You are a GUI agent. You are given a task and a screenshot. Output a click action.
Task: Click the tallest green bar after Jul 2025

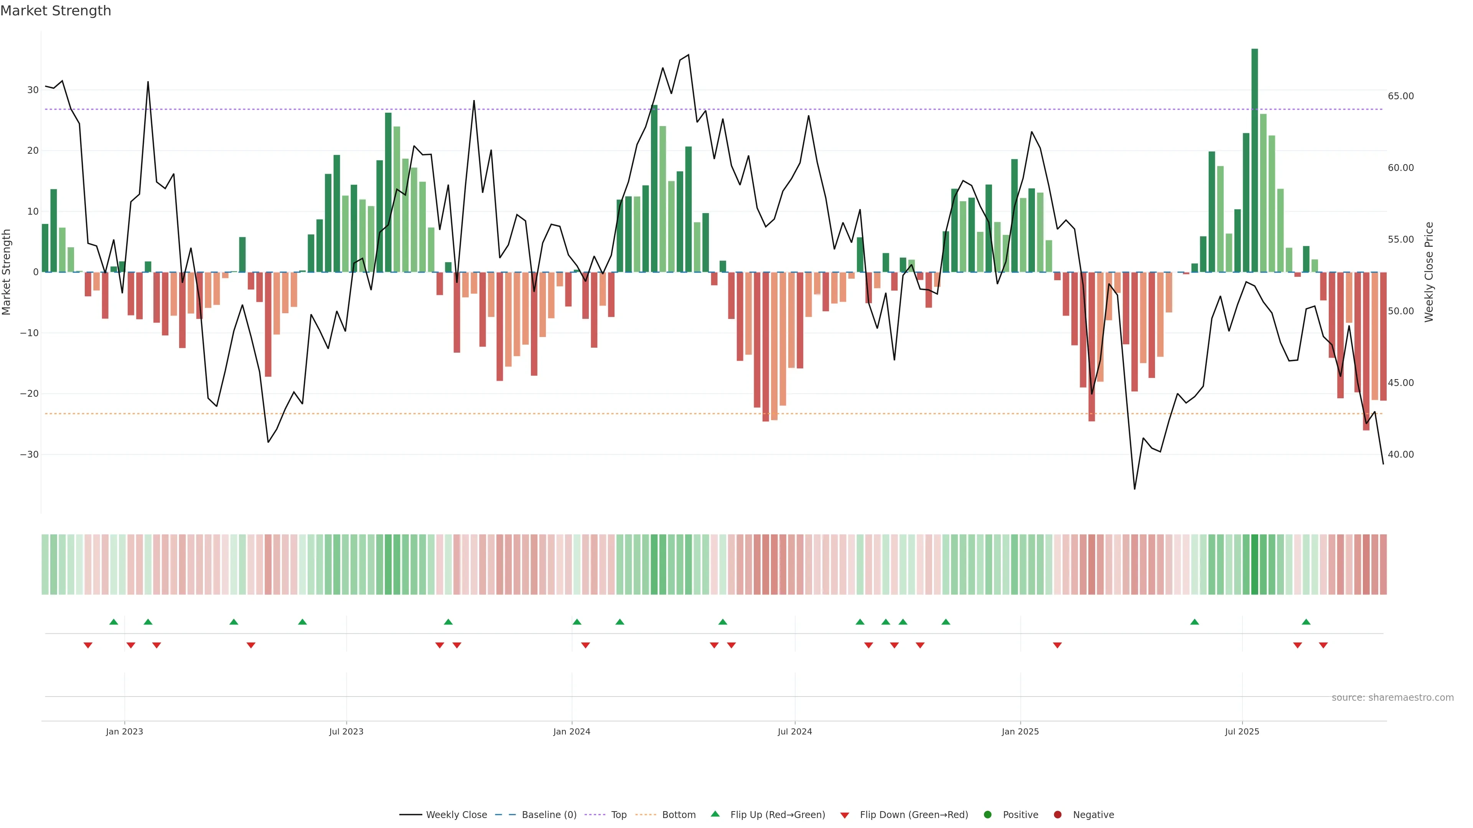(x=1255, y=160)
